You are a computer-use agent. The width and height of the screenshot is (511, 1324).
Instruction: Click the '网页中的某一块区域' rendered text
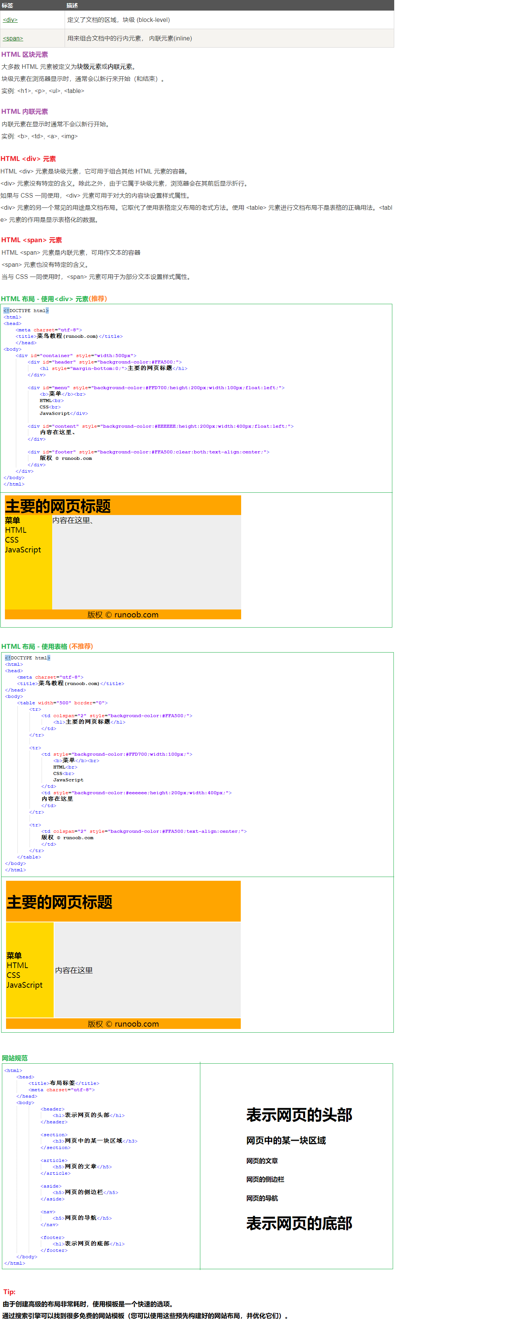tap(286, 1140)
